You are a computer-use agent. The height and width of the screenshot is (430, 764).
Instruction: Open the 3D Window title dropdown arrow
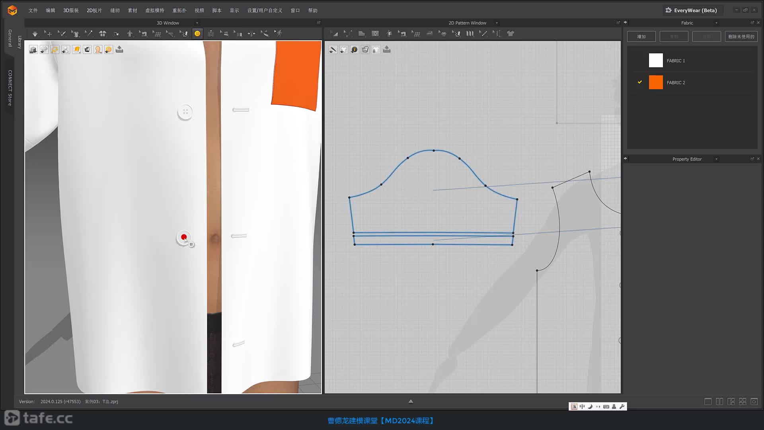[x=197, y=23]
